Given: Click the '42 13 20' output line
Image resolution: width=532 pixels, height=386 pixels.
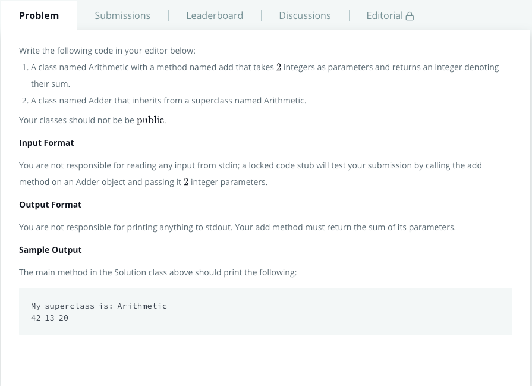Looking at the screenshot, I should click(49, 318).
